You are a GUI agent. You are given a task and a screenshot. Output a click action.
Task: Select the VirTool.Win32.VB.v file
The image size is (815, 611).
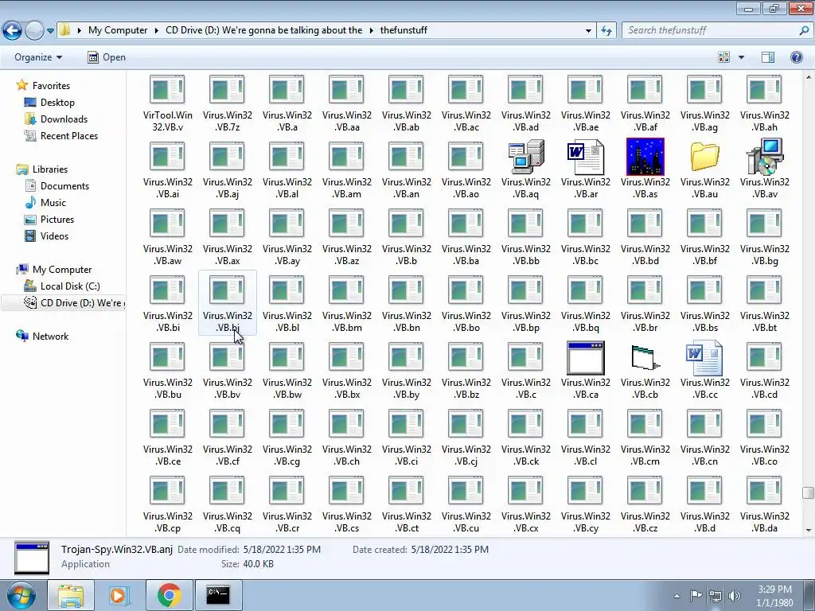pyautogui.click(x=167, y=103)
